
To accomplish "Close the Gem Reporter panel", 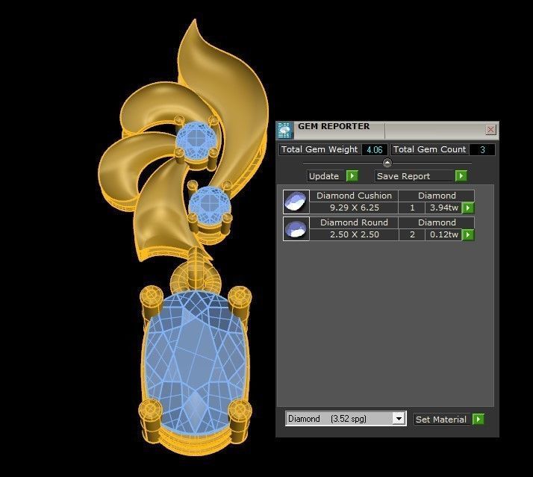I will pyautogui.click(x=490, y=130).
